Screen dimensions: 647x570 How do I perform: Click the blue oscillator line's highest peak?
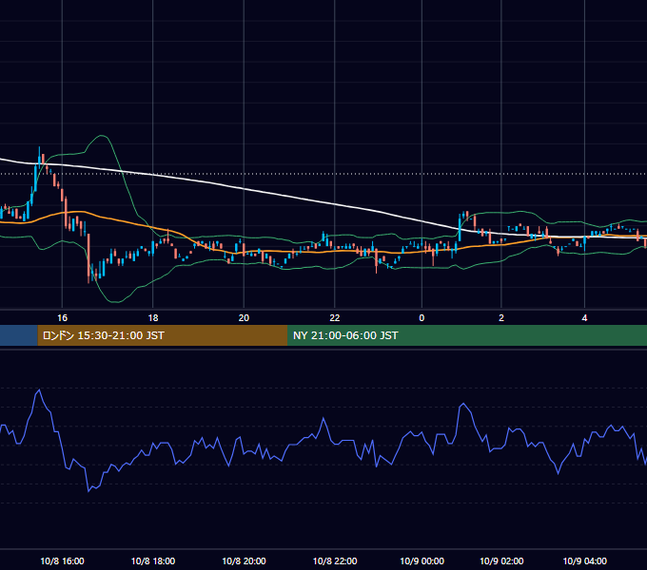tap(39, 389)
